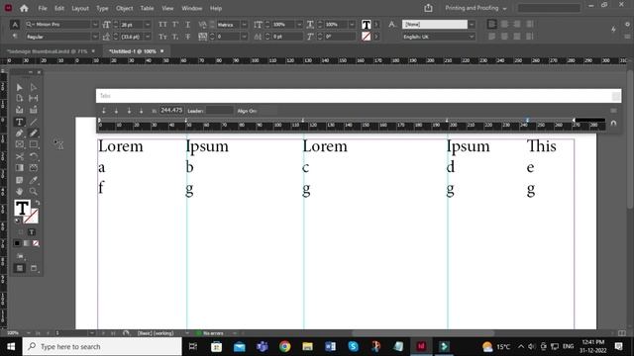Open the English: UK language dropdown
This screenshot has width=634, height=356.
click(472, 37)
